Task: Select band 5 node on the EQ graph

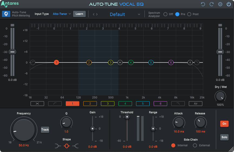Action: tap(151, 62)
